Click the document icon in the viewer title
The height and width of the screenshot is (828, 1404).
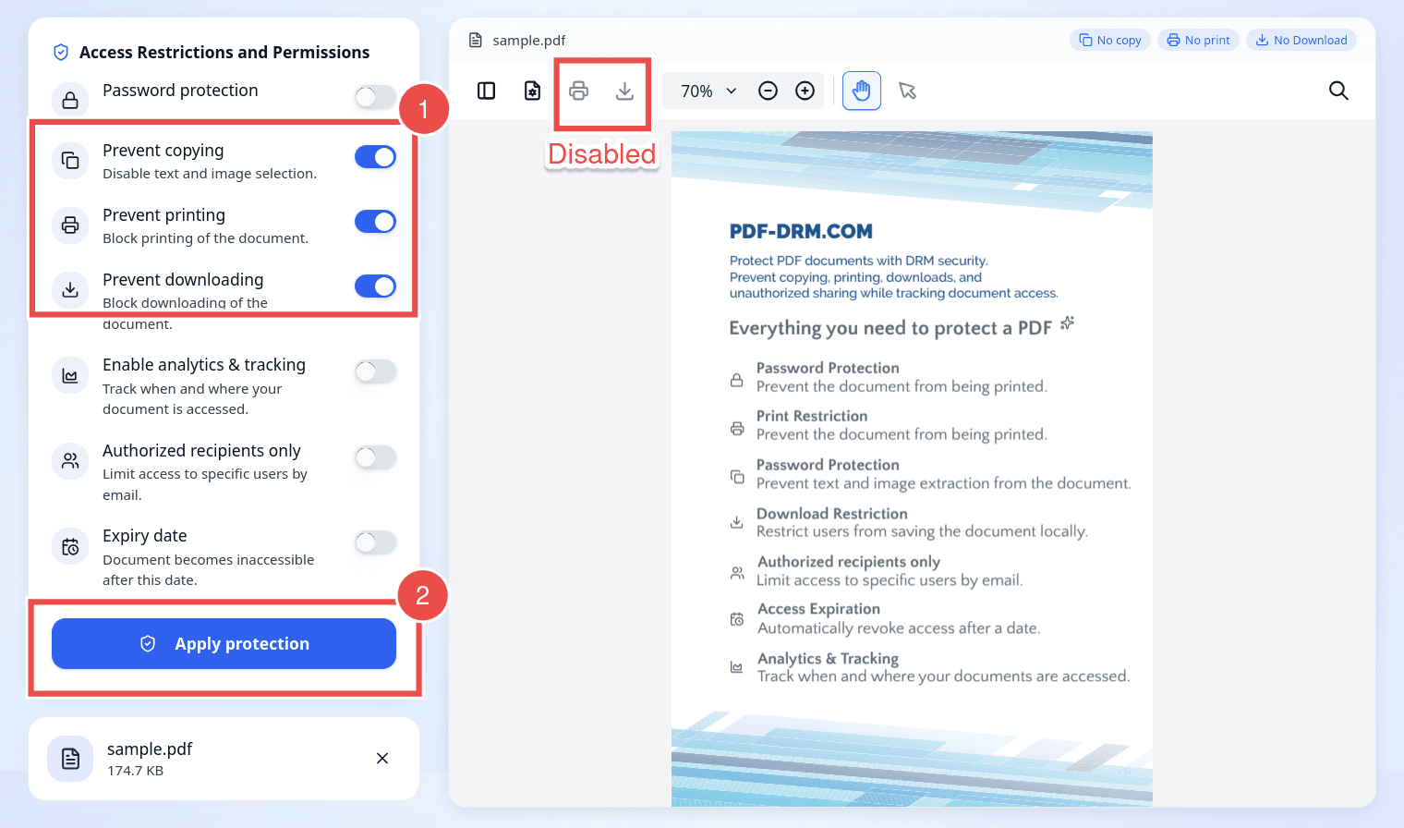[476, 40]
